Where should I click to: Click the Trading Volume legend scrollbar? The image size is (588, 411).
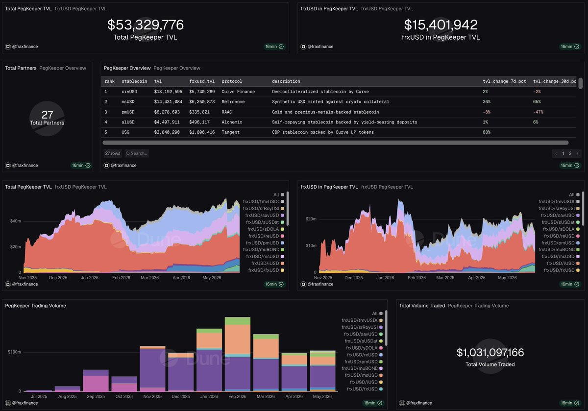click(x=386, y=328)
